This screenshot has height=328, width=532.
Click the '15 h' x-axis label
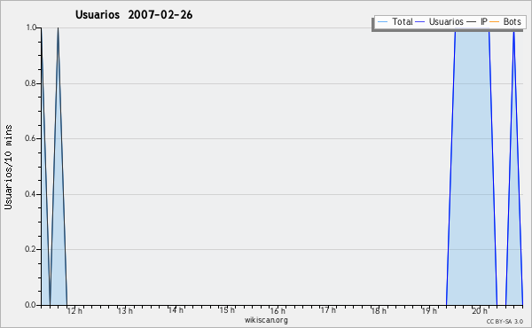tap(227, 310)
